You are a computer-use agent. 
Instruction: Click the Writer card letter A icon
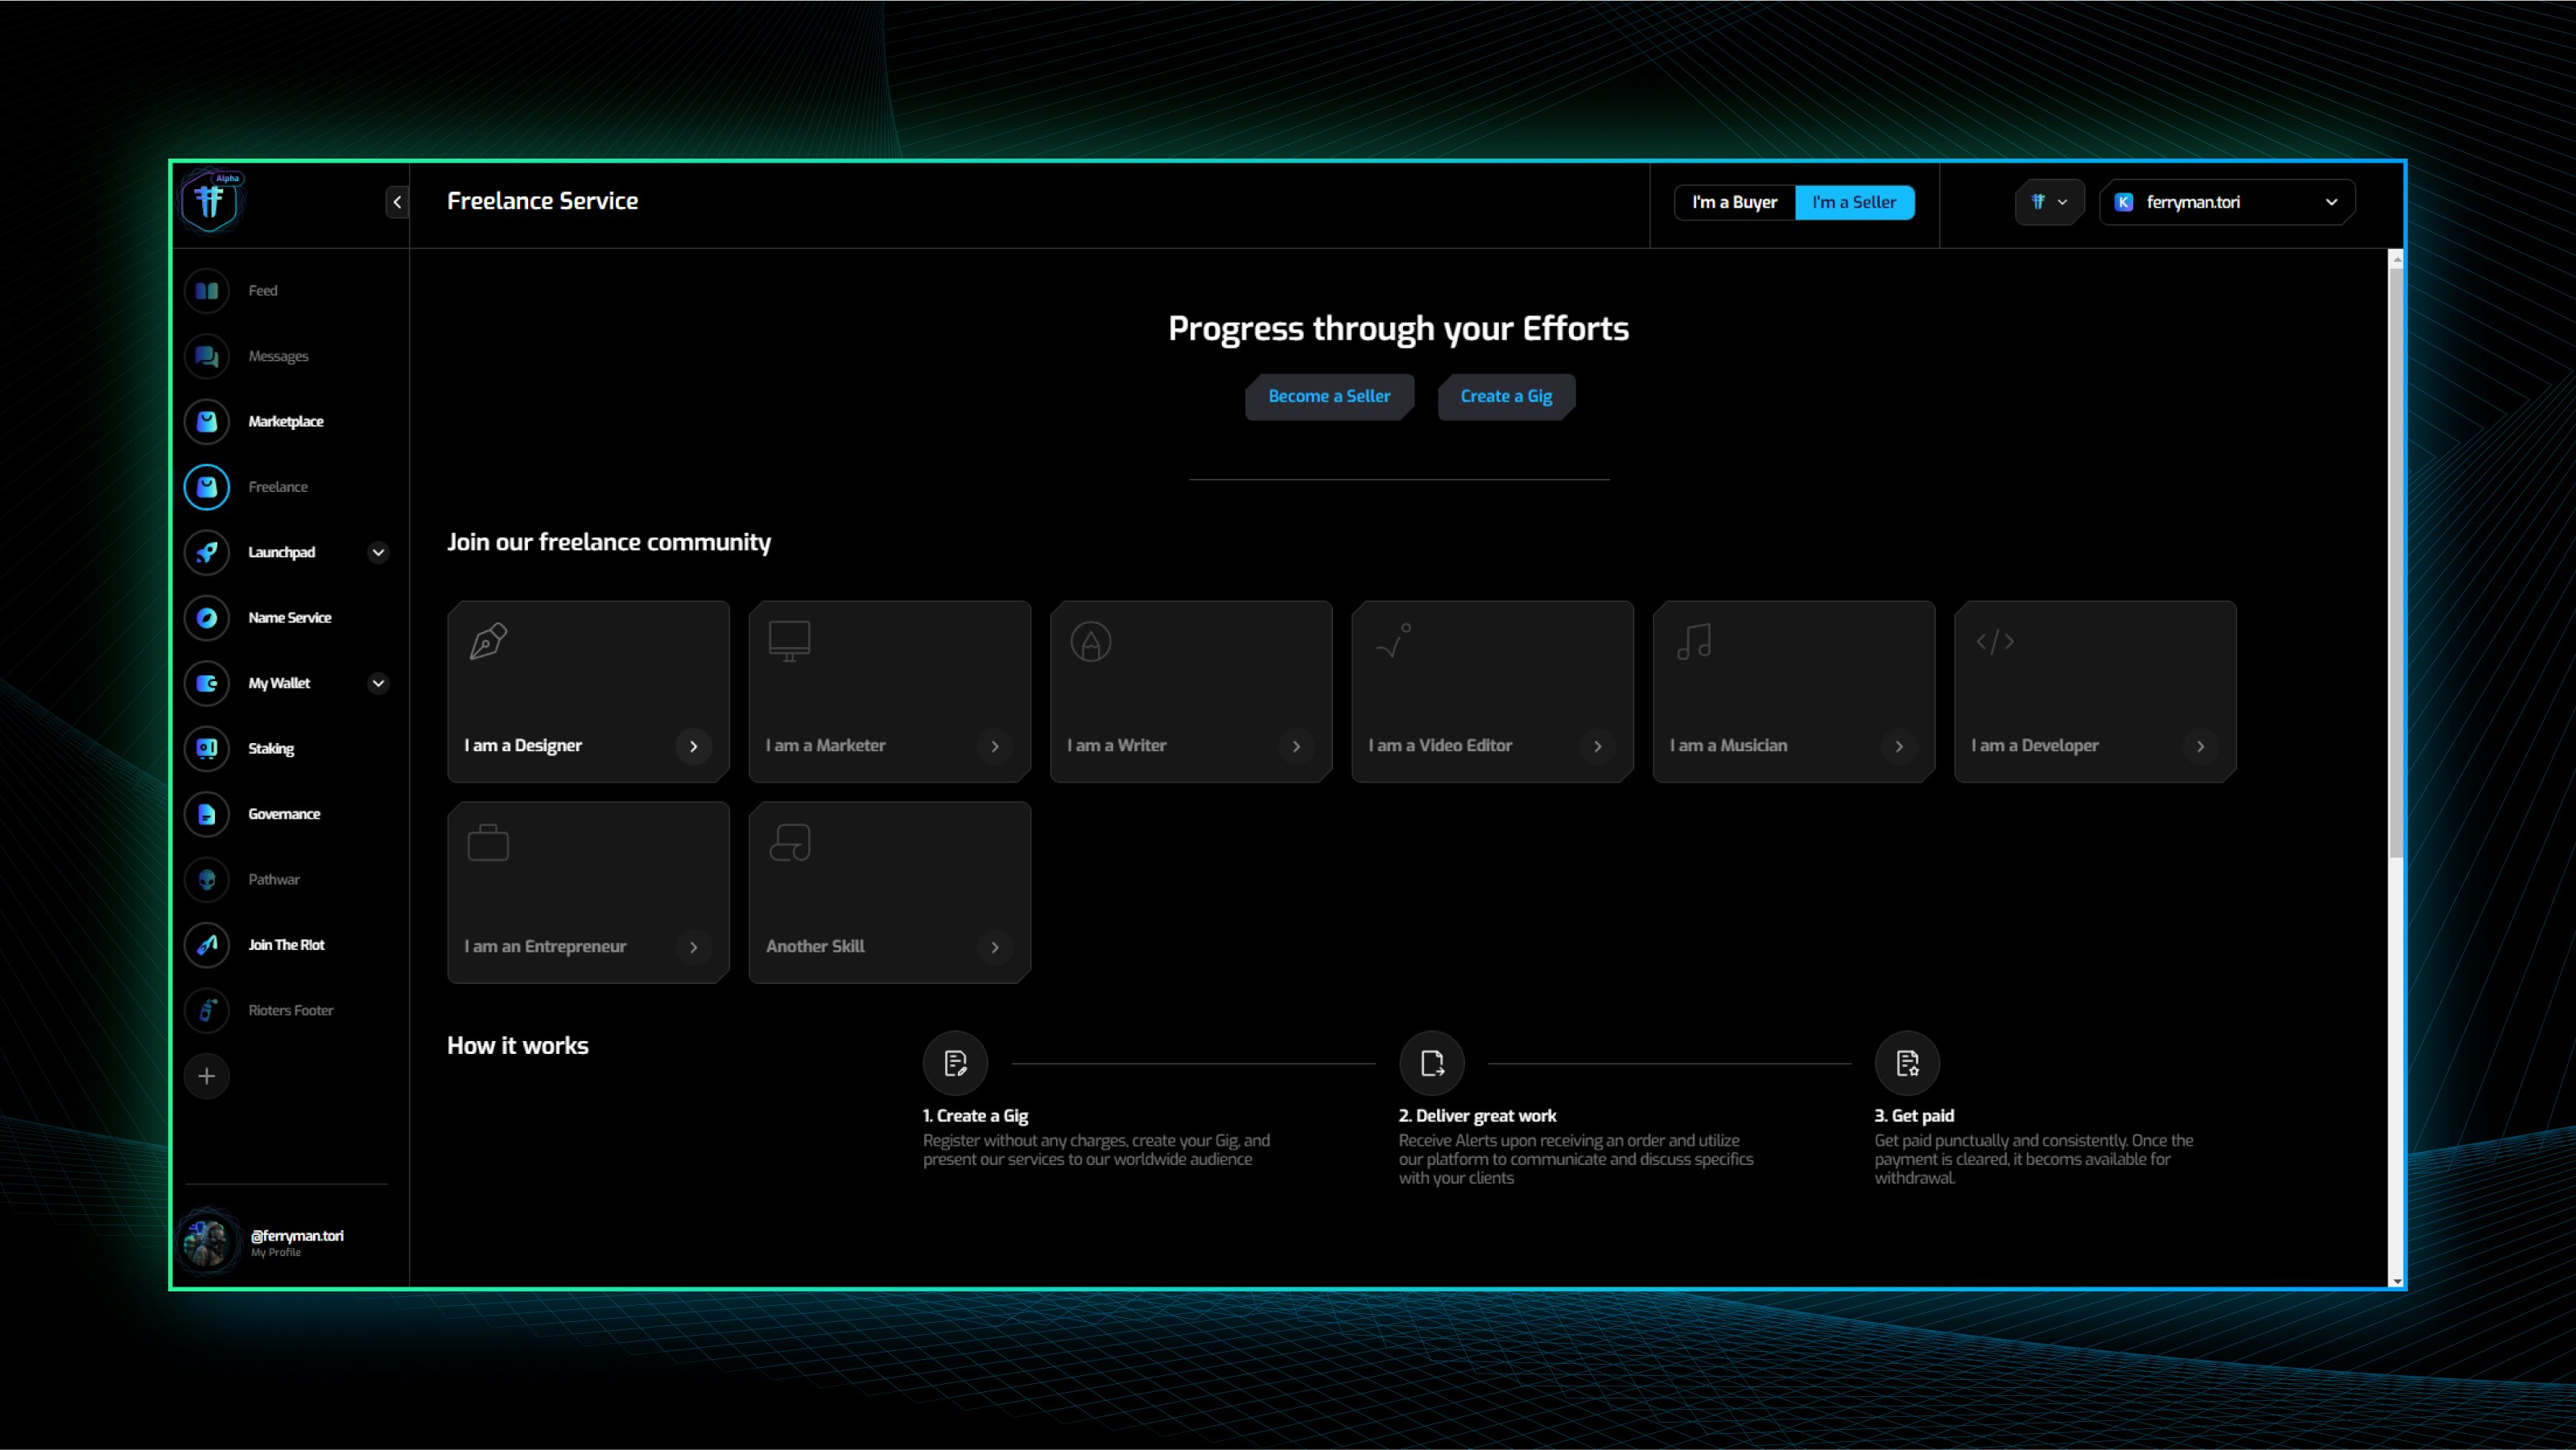(x=1091, y=641)
